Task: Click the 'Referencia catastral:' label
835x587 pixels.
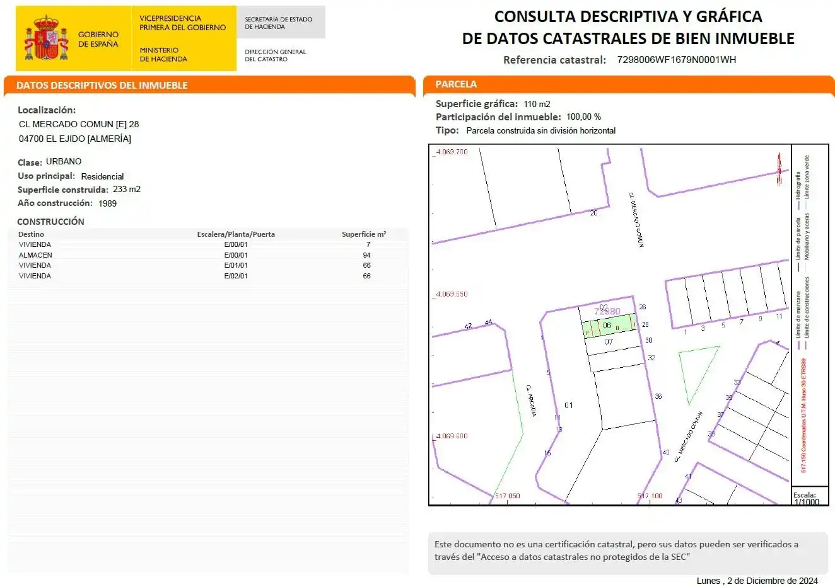Action: [x=554, y=60]
